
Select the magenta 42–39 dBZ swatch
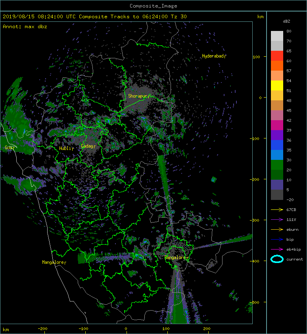pos(277,125)
